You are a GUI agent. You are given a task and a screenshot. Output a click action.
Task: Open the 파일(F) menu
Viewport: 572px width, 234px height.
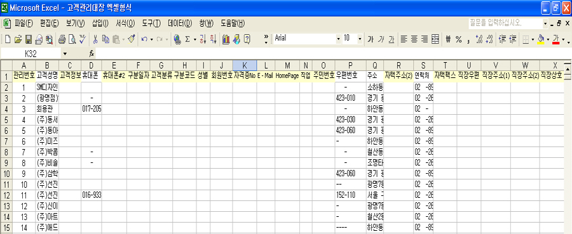(x=24, y=23)
